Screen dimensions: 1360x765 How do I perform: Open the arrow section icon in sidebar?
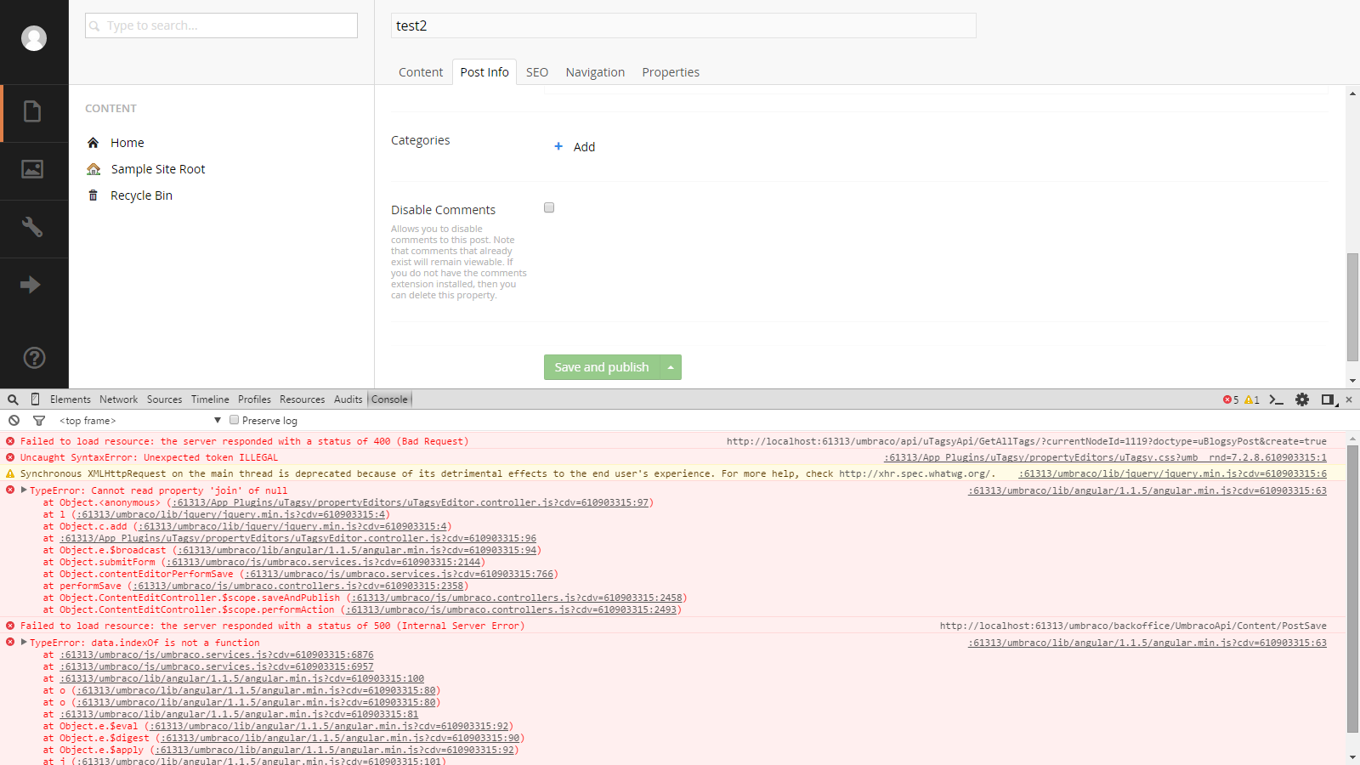coord(31,285)
